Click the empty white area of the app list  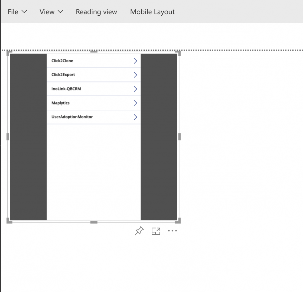(94, 171)
